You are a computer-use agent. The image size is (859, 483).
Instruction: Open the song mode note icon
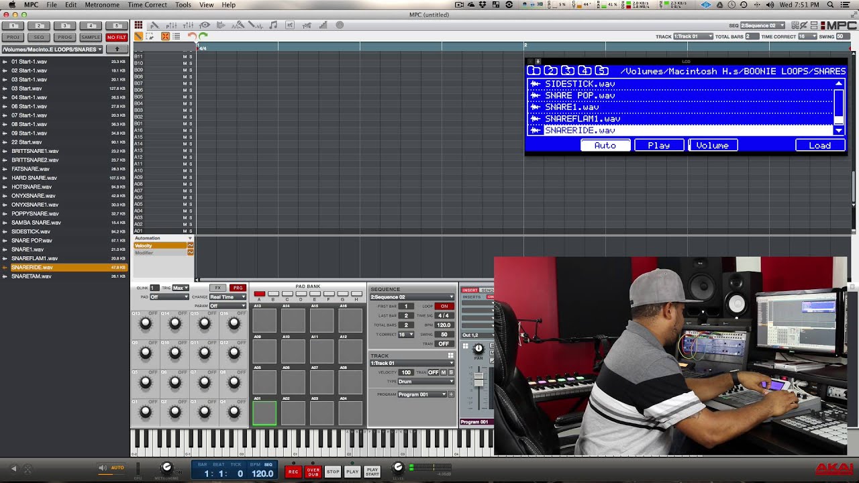tap(273, 25)
